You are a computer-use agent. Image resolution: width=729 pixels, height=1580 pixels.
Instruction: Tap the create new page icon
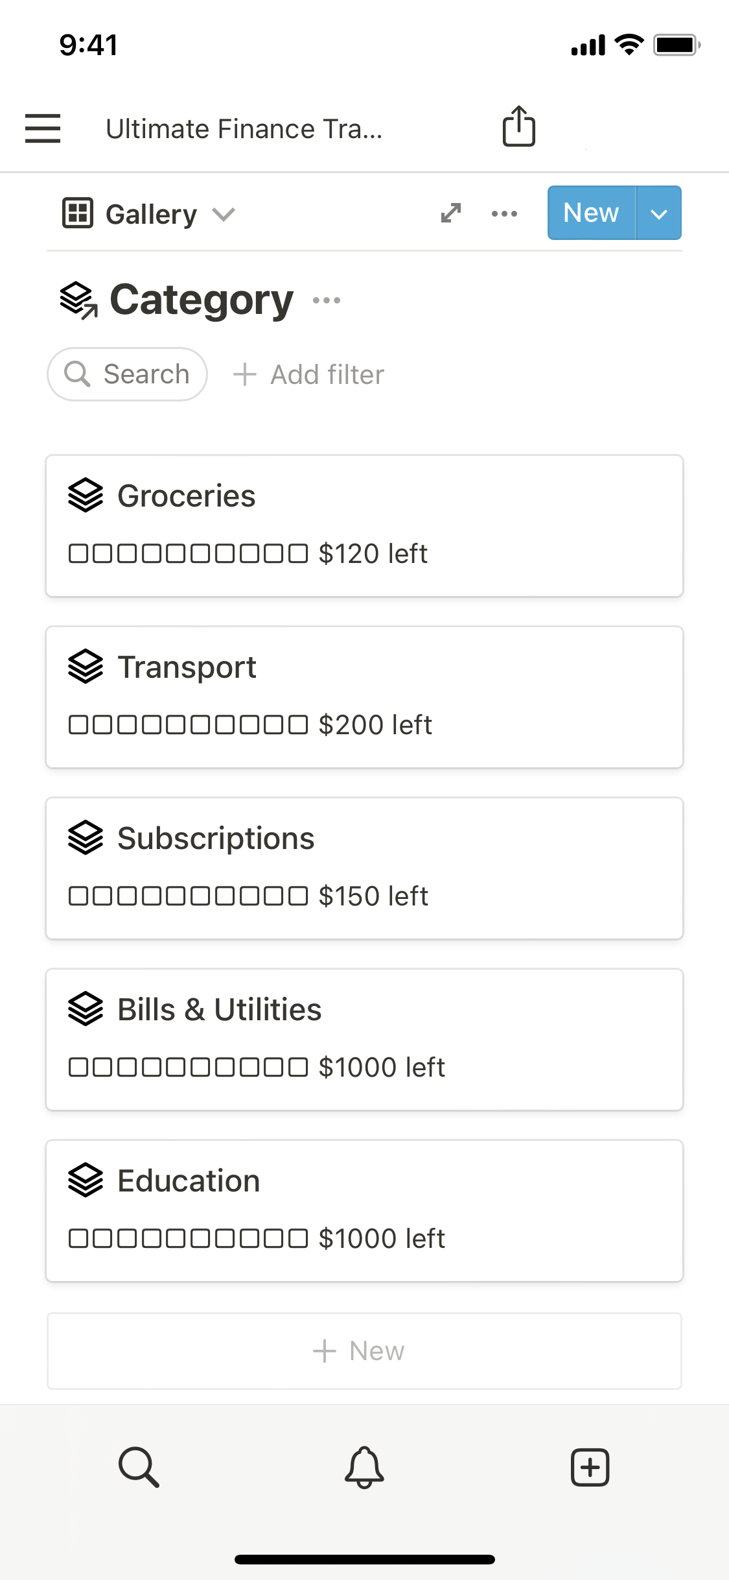pyautogui.click(x=590, y=1466)
